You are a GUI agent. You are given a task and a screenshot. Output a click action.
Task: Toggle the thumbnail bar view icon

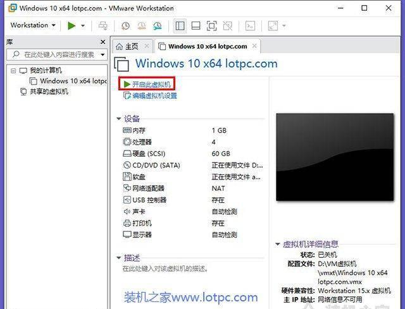(x=196, y=25)
